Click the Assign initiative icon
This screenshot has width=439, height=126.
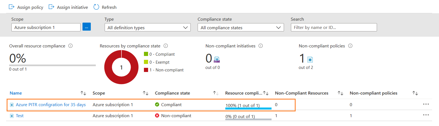click(x=51, y=7)
